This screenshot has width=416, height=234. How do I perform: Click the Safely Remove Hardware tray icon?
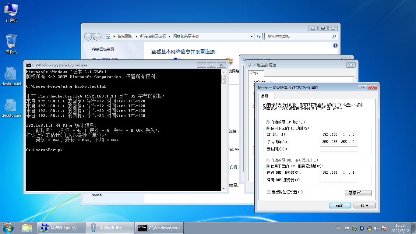[x=354, y=228]
